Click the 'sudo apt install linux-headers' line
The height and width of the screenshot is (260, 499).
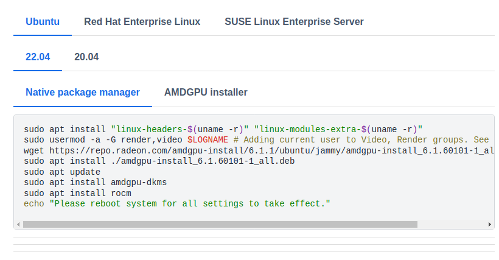click(223, 129)
